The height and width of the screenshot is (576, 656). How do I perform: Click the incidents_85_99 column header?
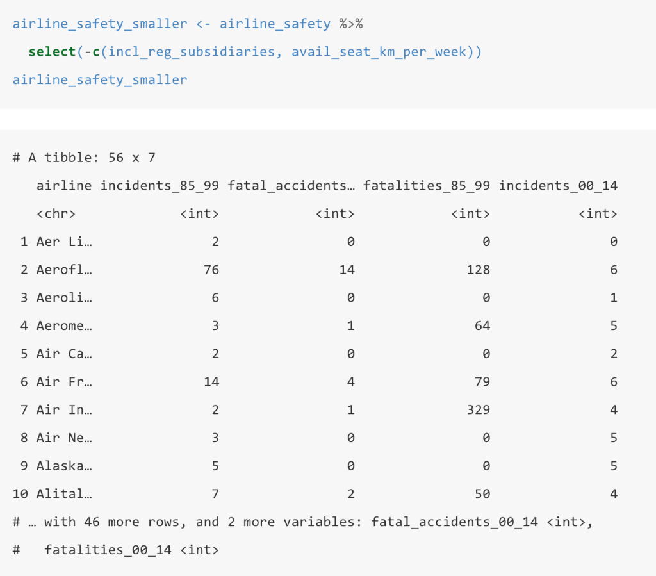point(160,185)
